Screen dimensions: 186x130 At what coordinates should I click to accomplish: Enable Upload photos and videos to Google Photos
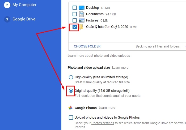coord(71,118)
